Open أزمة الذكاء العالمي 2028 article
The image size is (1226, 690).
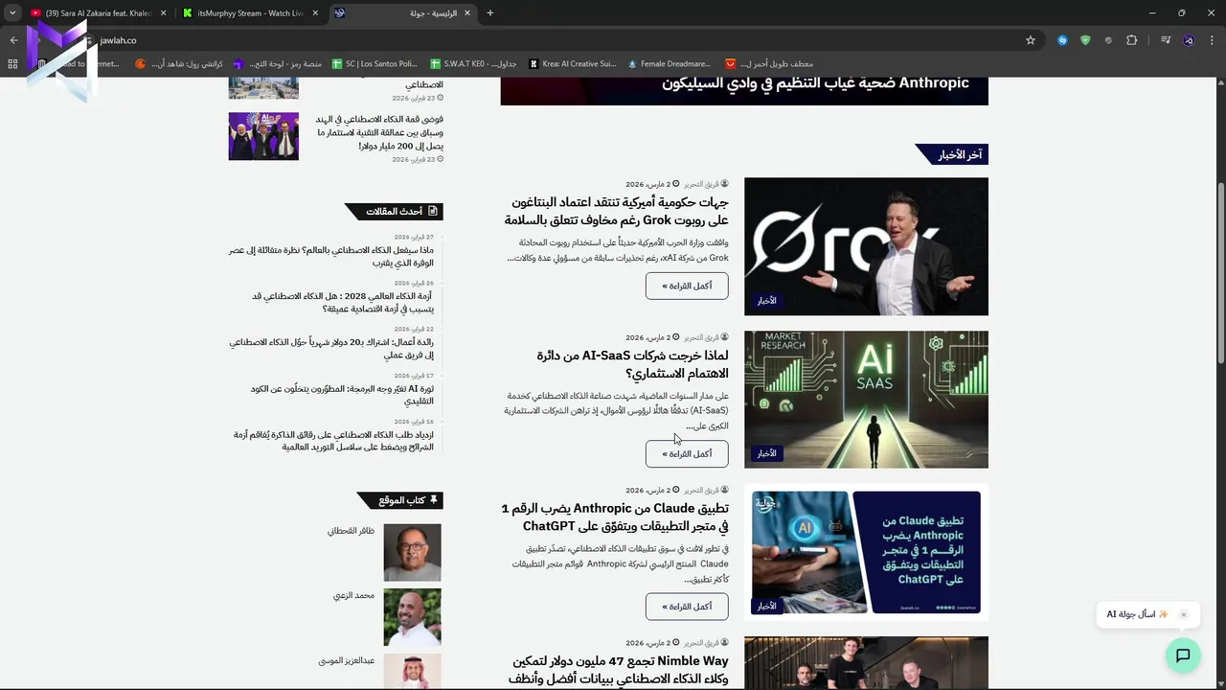pyautogui.click(x=342, y=302)
